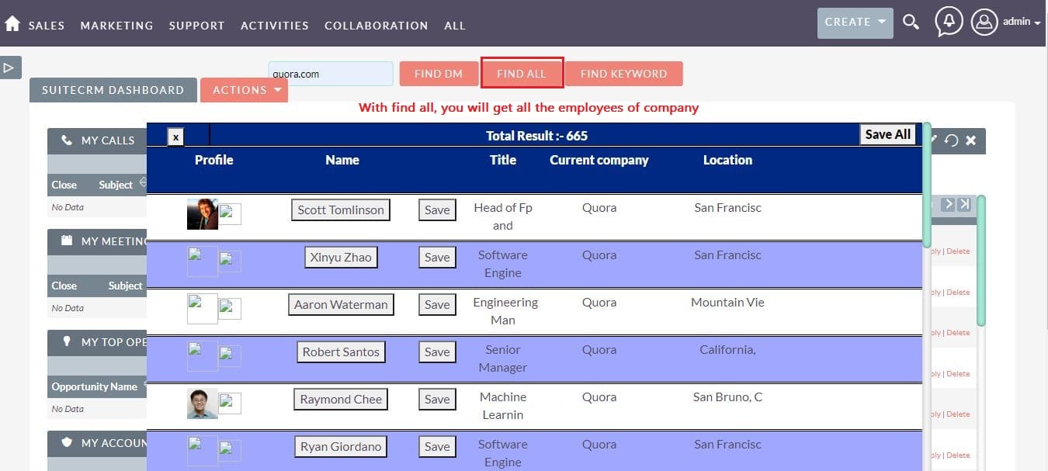Click Ryan Giordano's profile image placeholder
This screenshot has width=1048, height=471.
[x=203, y=451]
